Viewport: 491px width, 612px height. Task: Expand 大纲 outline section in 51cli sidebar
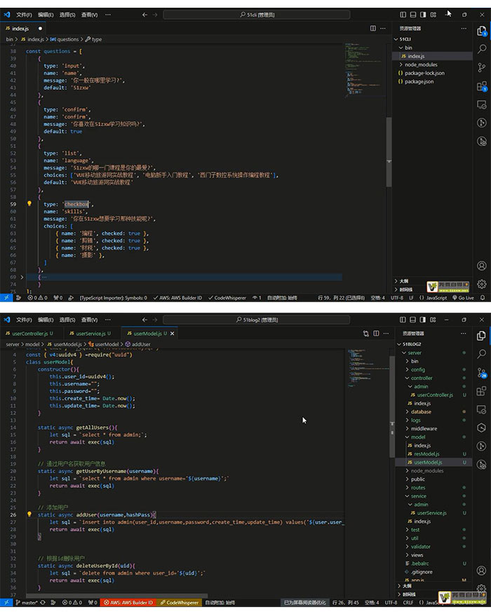[404, 281]
